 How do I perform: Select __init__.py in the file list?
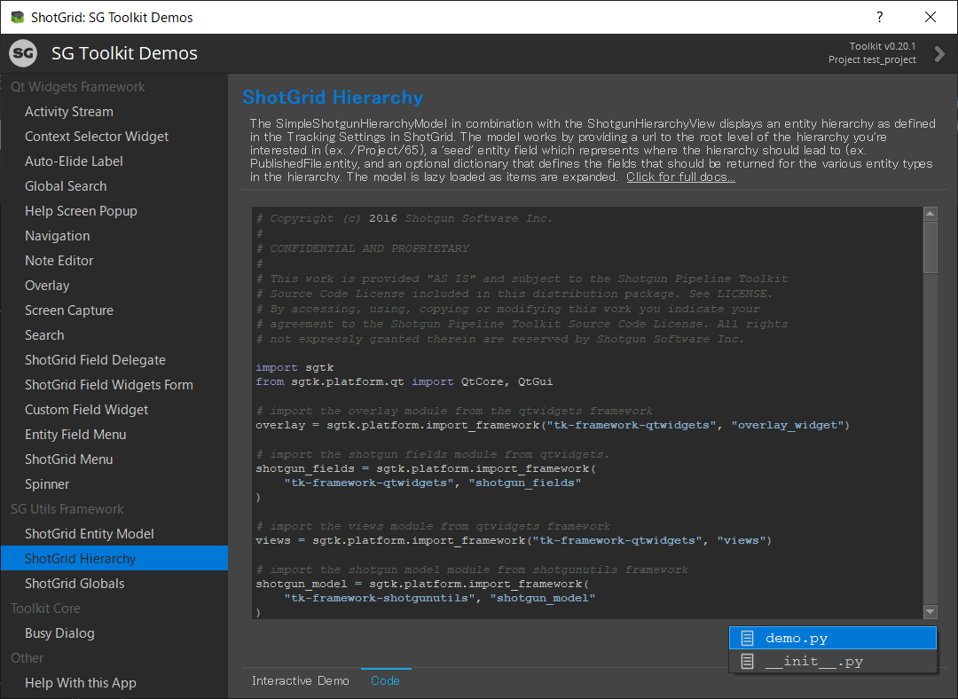(833, 661)
